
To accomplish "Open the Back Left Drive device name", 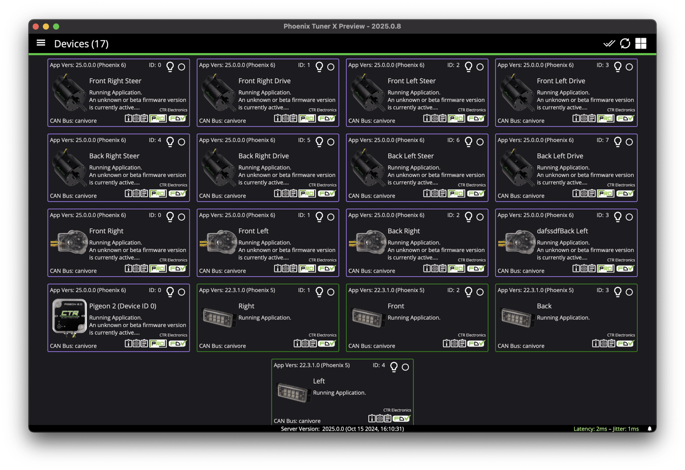I will click(x=560, y=156).
